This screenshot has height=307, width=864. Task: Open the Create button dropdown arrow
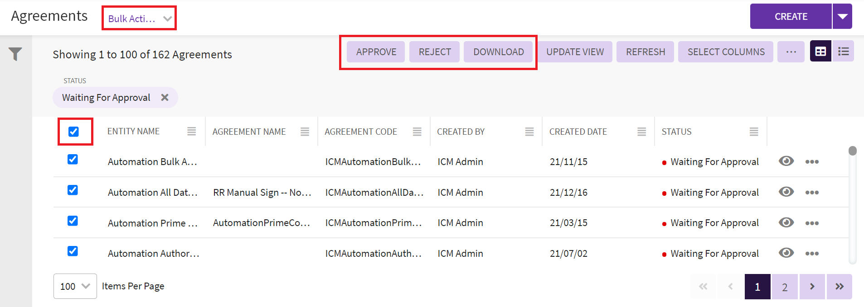(x=842, y=17)
